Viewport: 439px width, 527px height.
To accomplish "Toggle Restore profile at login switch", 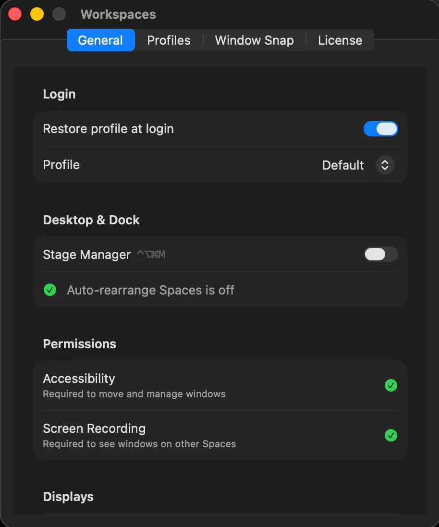I will [380, 129].
